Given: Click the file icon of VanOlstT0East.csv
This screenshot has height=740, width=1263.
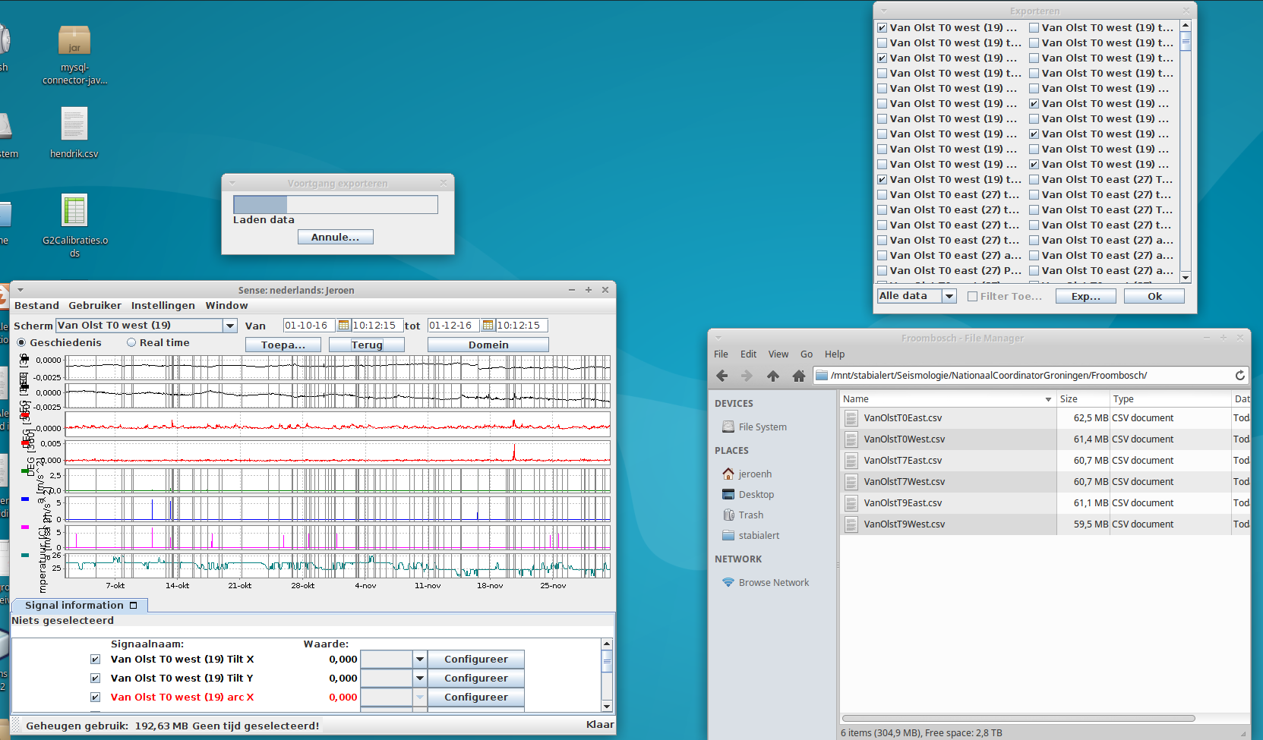Looking at the screenshot, I should (851, 418).
